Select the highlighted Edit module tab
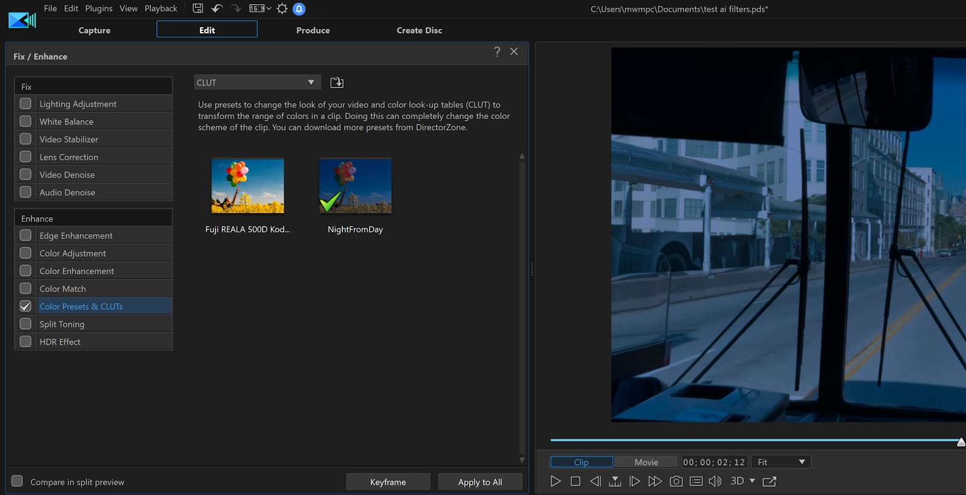Viewport: 966px width, 495px height. [x=207, y=30]
